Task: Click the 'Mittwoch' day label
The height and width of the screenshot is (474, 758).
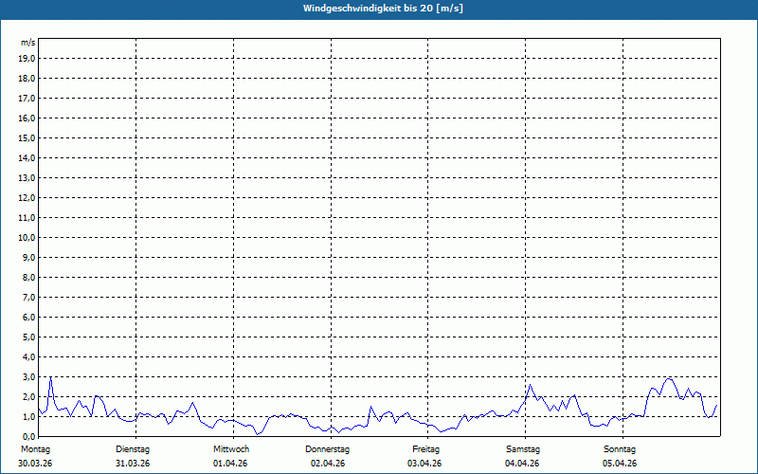Action: point(231,449)
